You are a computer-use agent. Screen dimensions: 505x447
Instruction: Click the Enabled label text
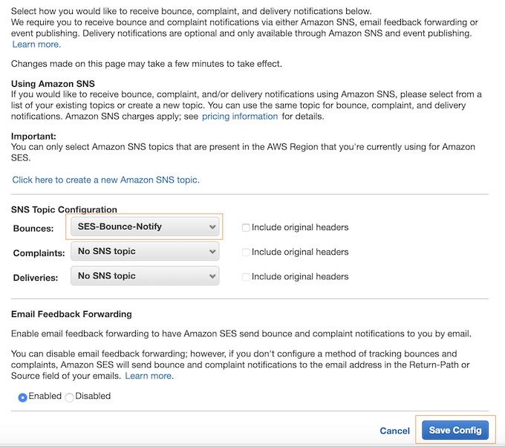(45, 396)
